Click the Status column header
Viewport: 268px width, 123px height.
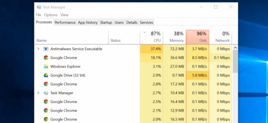(x=116, y=40)
